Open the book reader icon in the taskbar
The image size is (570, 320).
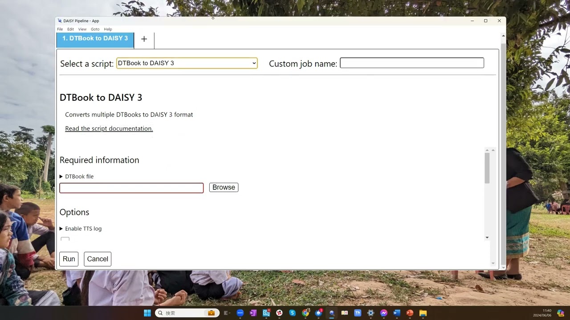(x=345, y=313)
